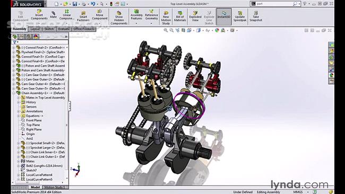Expand the manager pane chevron

(66, 37)
